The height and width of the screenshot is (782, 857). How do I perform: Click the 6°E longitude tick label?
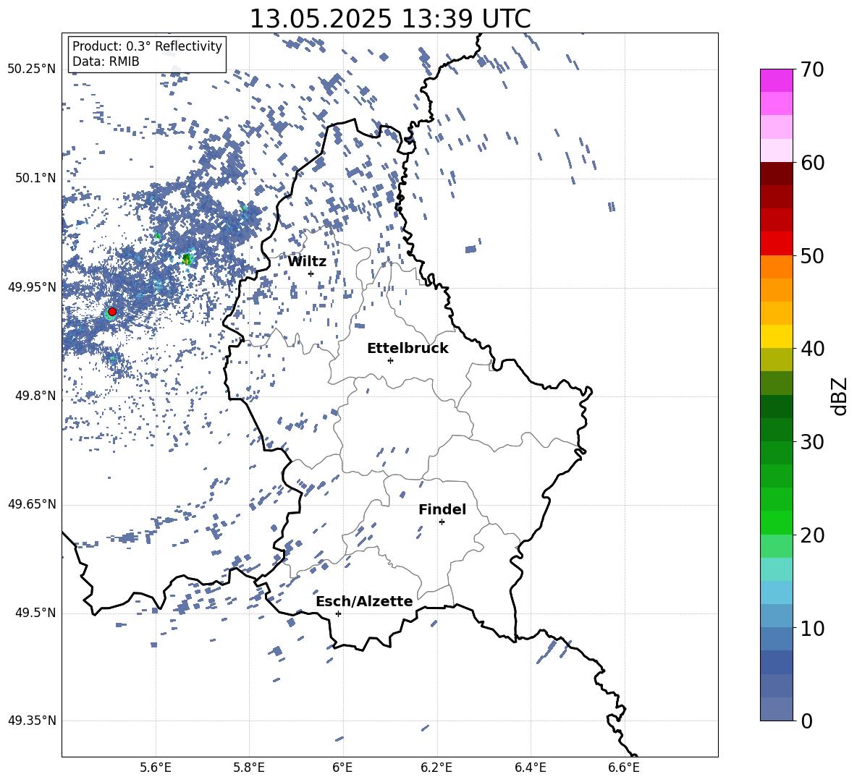click(x=342, y=768)
